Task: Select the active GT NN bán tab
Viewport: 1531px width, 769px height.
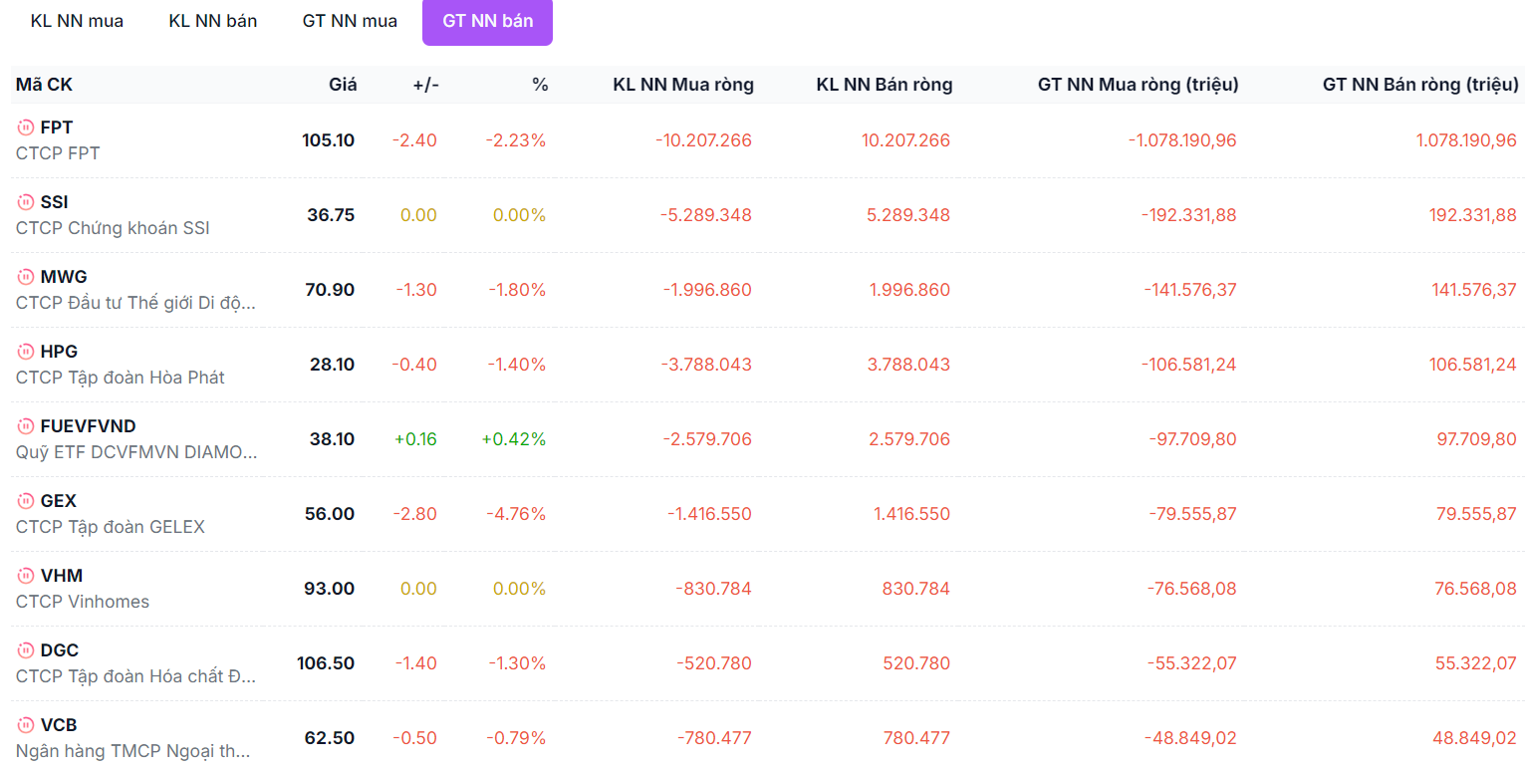Action: tap(487, 21)
